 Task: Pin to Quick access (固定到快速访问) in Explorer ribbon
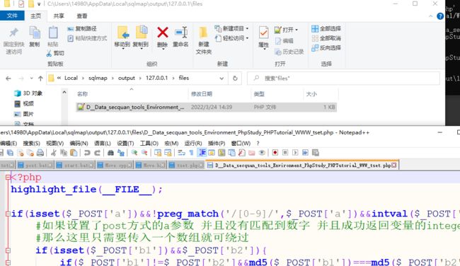[13, 41]
